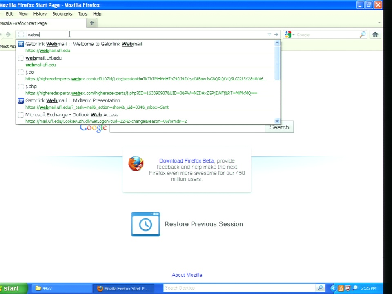The height and width of the screenshot is (294, 392).
Task: Select the j.php suggestion
Action: (x=145, y=89)
